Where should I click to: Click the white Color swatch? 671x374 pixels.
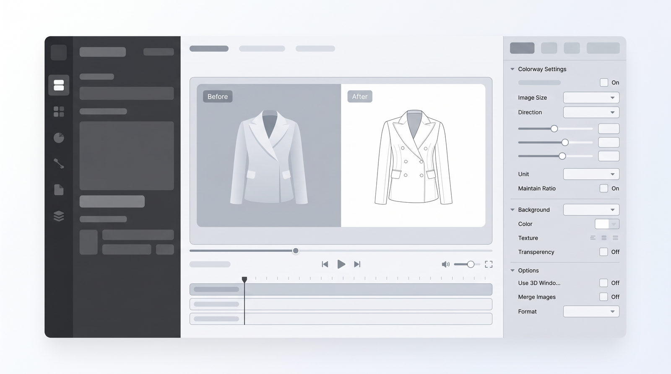[x=602, y=224]
